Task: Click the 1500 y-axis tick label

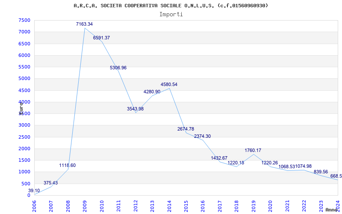Action: [24, 160]
